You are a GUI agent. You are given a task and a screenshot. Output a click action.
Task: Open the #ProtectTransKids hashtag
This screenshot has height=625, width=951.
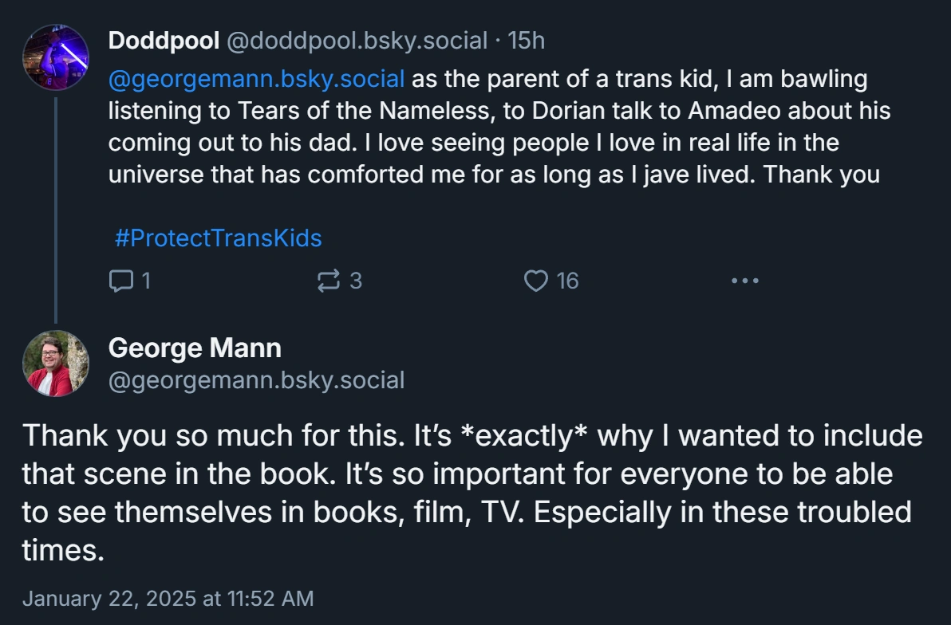pos(218,238)
